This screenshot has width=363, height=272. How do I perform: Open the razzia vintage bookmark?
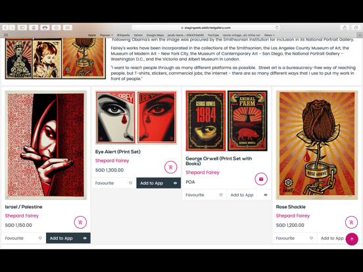pyautogui.click(x=241, y=35)
